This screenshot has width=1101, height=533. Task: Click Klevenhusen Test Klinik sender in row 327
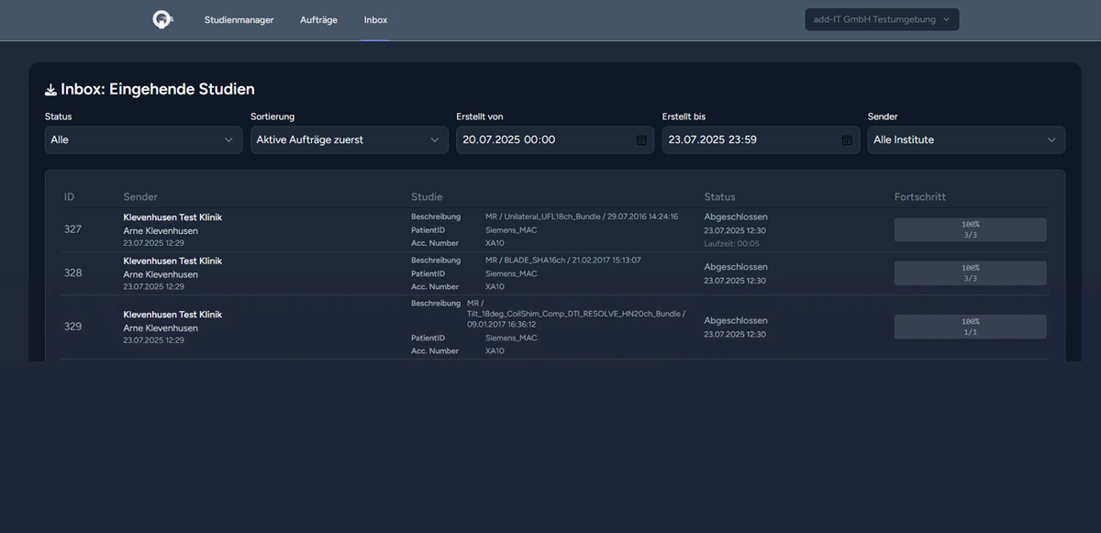tap(172, 217)
